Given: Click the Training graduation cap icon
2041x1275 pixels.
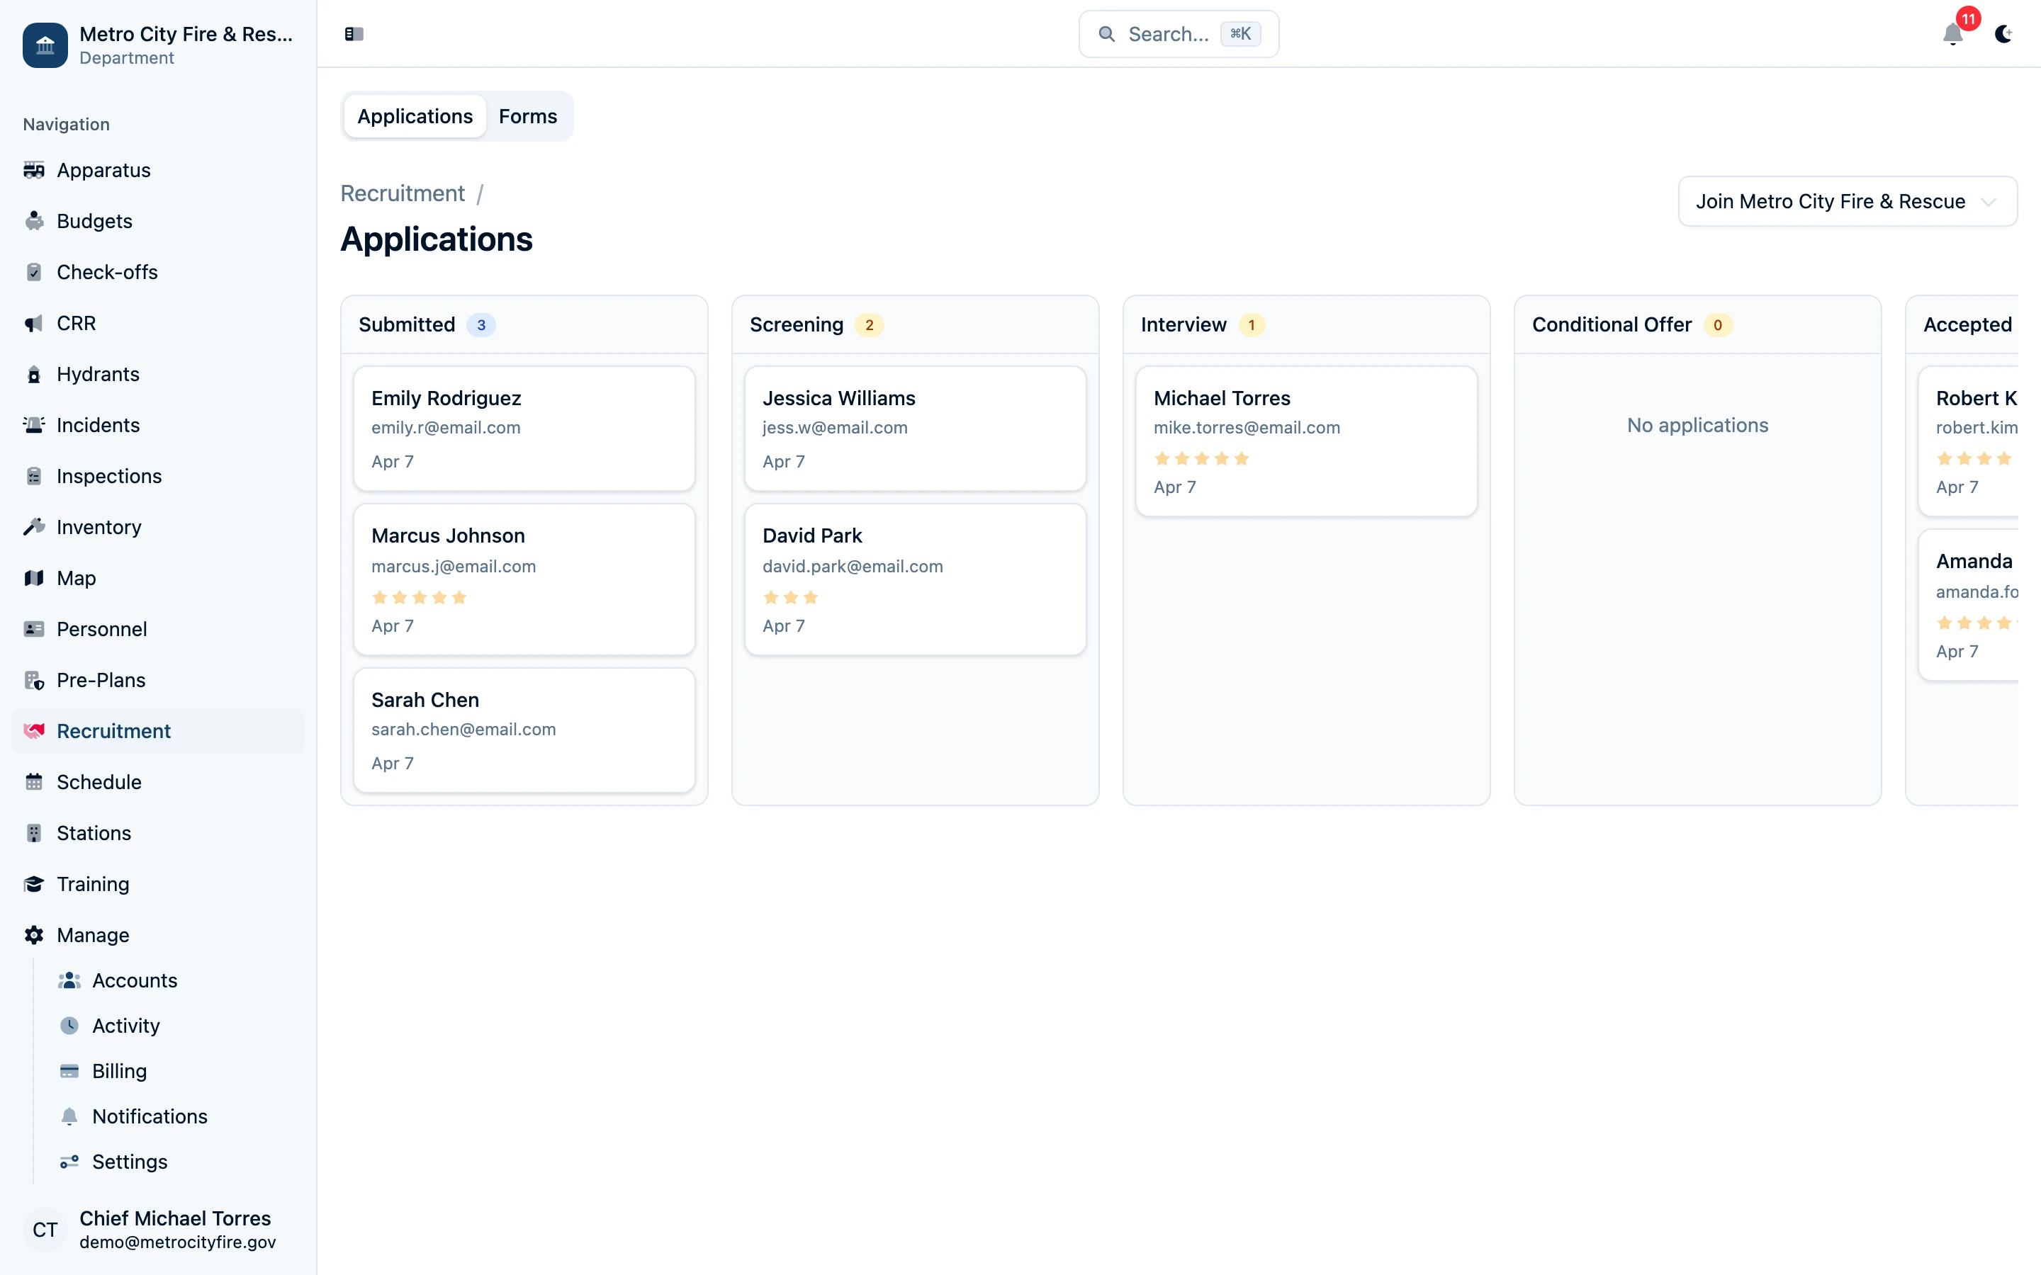Looking at the screenshot, I should point(34,884).
